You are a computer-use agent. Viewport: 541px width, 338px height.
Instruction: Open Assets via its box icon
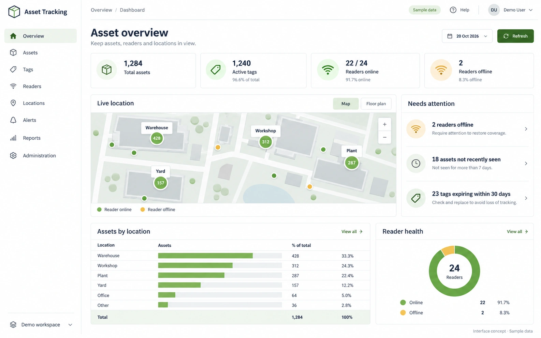click(13, 52)
